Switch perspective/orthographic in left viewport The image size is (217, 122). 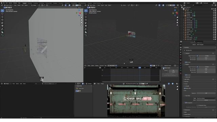pos(81,25)
